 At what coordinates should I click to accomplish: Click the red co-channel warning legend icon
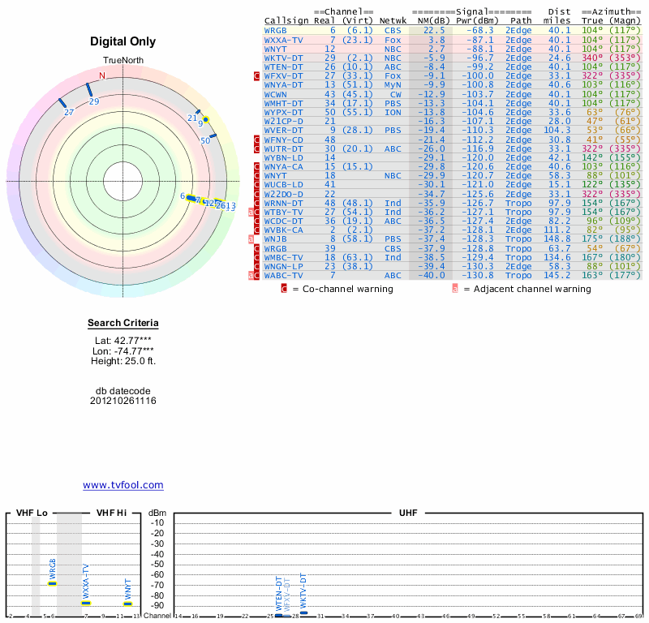tap(283, 289)
